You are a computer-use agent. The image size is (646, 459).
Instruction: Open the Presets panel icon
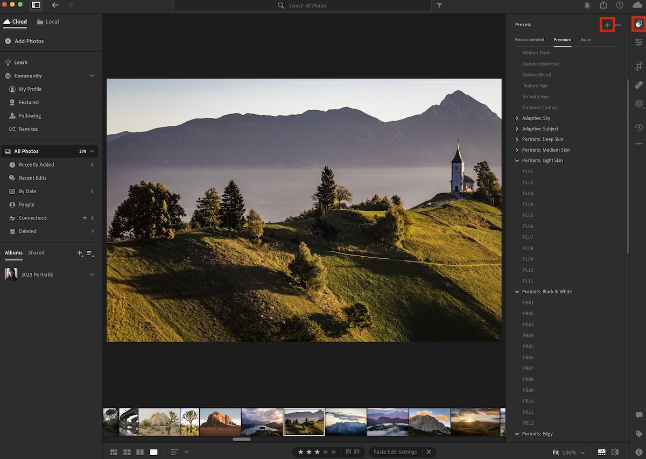638,24
